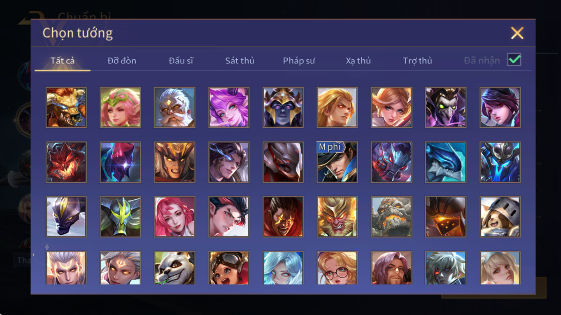561x315 pixels.
Task: Select the Đấu sĩ tab
Action: click(181, 61)
